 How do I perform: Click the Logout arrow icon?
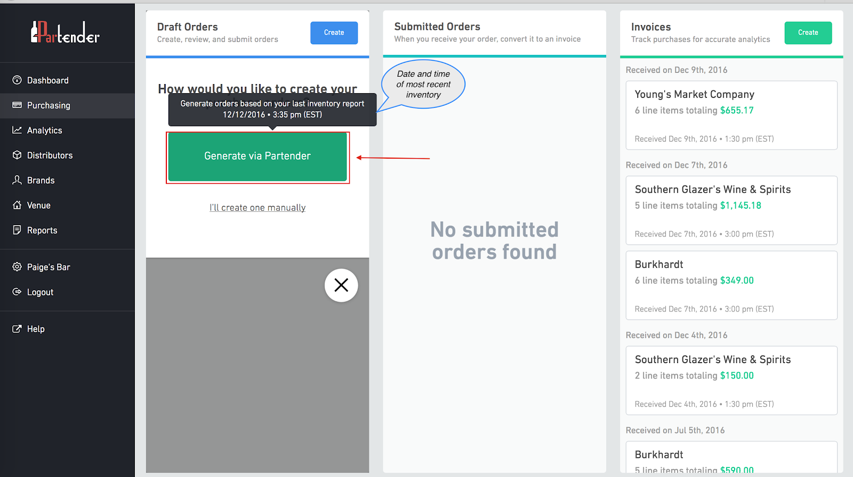(17, 292)
